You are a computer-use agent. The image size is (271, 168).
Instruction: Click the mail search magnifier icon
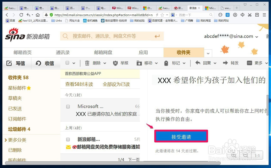[x=65, y=36]
